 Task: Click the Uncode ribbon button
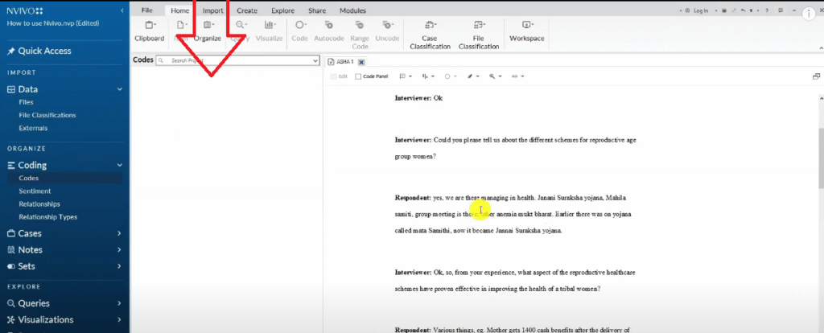coord(387,31)
